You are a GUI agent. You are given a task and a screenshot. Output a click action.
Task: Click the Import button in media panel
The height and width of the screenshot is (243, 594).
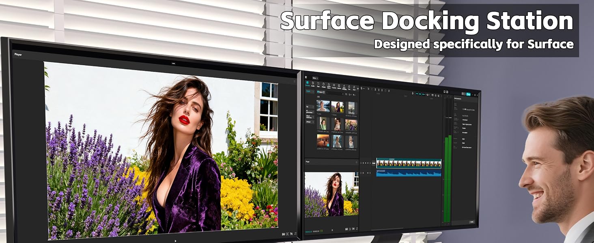coord(321,92)
